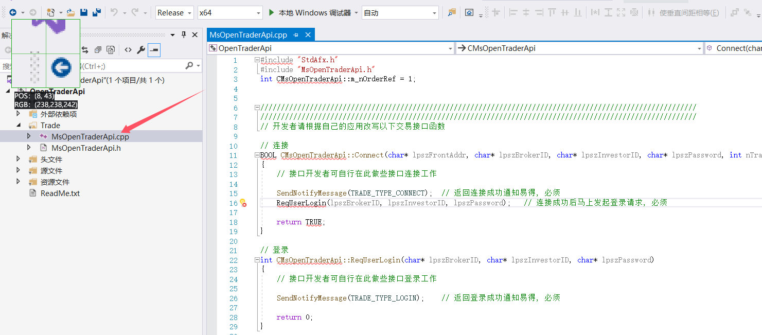Click the Align Tops layout icon
This screenshot has height=335, width=762.
pyautogui.click(x=552, y=12)
